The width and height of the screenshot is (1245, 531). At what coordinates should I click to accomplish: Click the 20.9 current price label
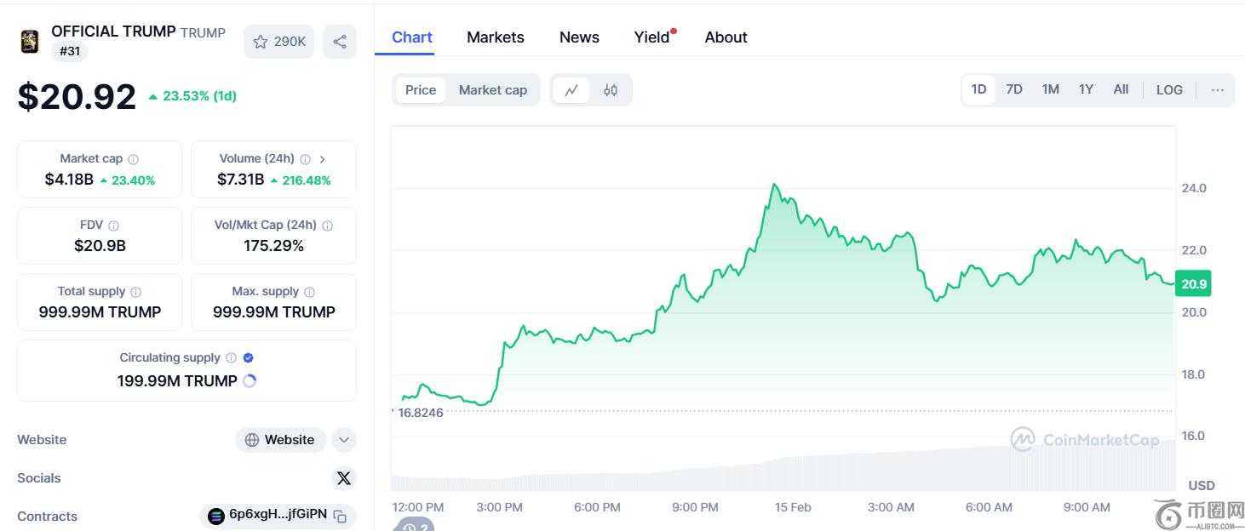point(1193,284)
